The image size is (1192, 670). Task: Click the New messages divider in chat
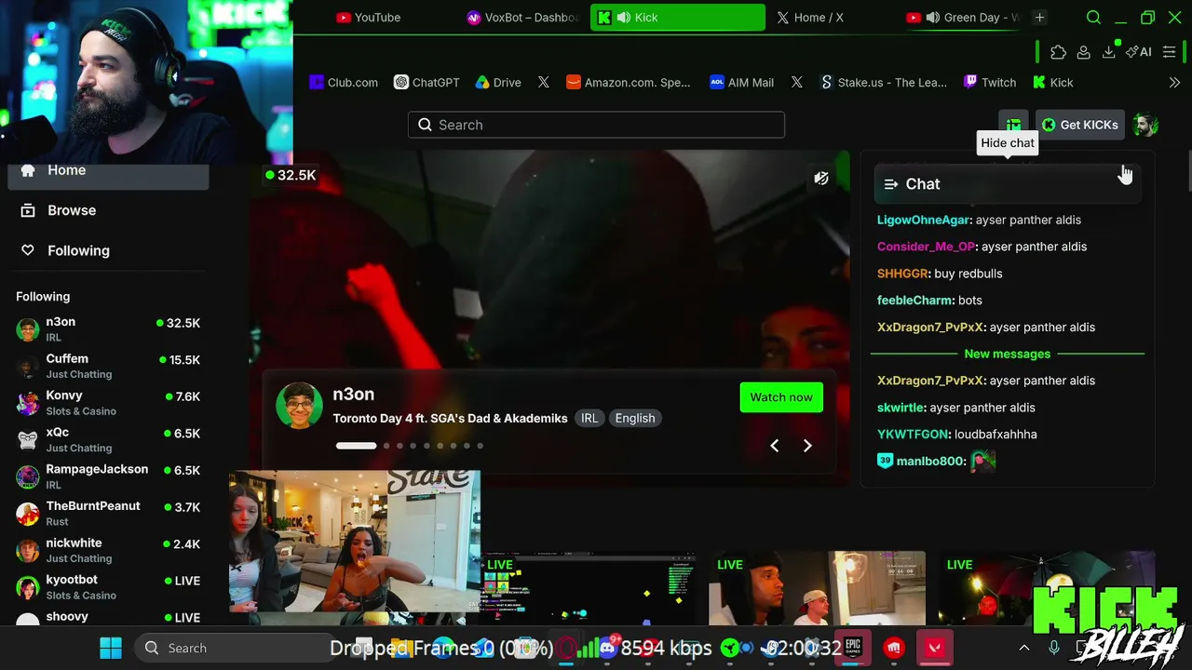pos(1008,354)
